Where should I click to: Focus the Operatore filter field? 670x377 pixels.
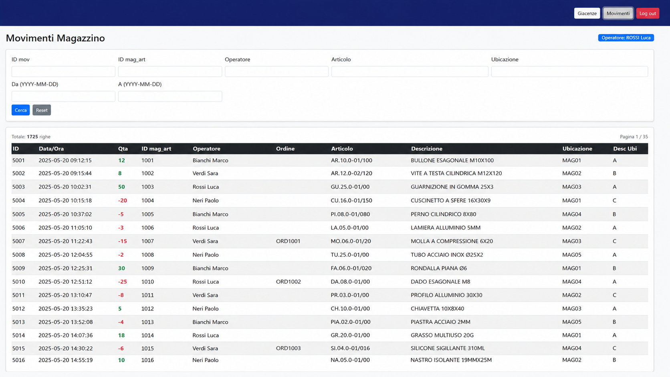click(x=276, y=71)
